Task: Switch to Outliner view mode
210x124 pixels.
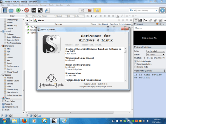Action: click(97, 10)
